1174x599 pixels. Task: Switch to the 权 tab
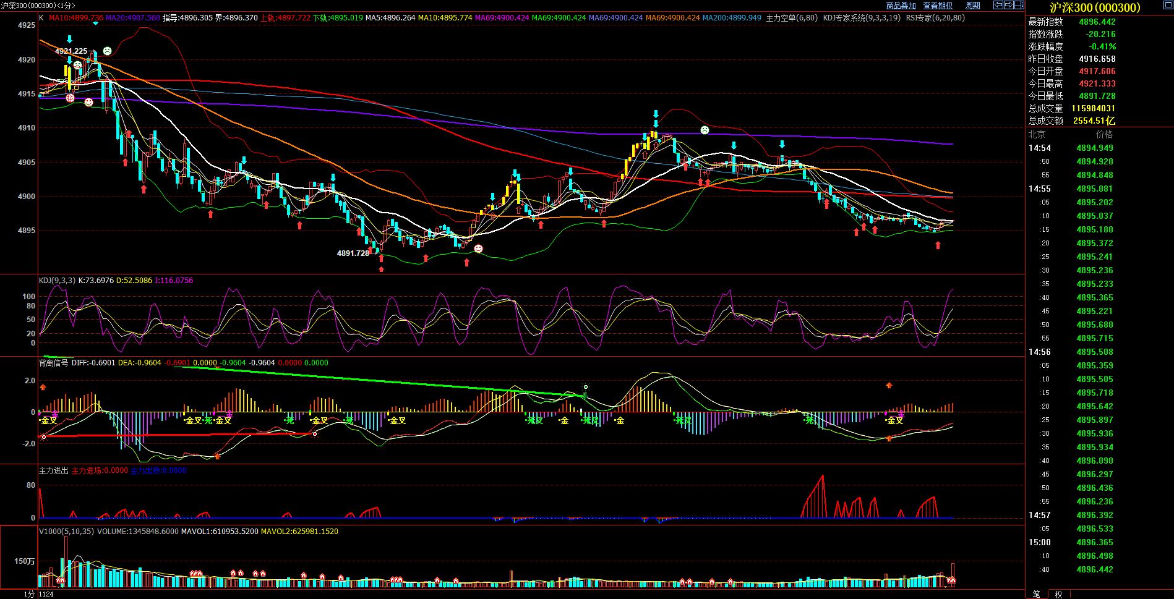[1058, 594]
